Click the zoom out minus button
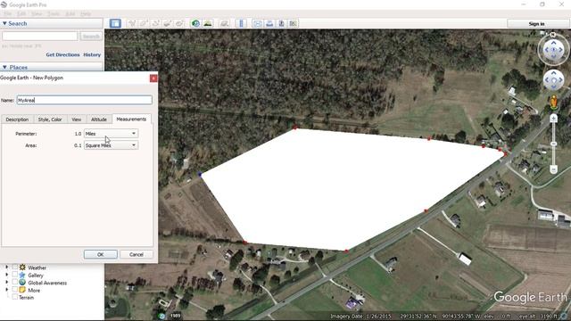Viewport: 571px width, 321px height. [553, 169]
